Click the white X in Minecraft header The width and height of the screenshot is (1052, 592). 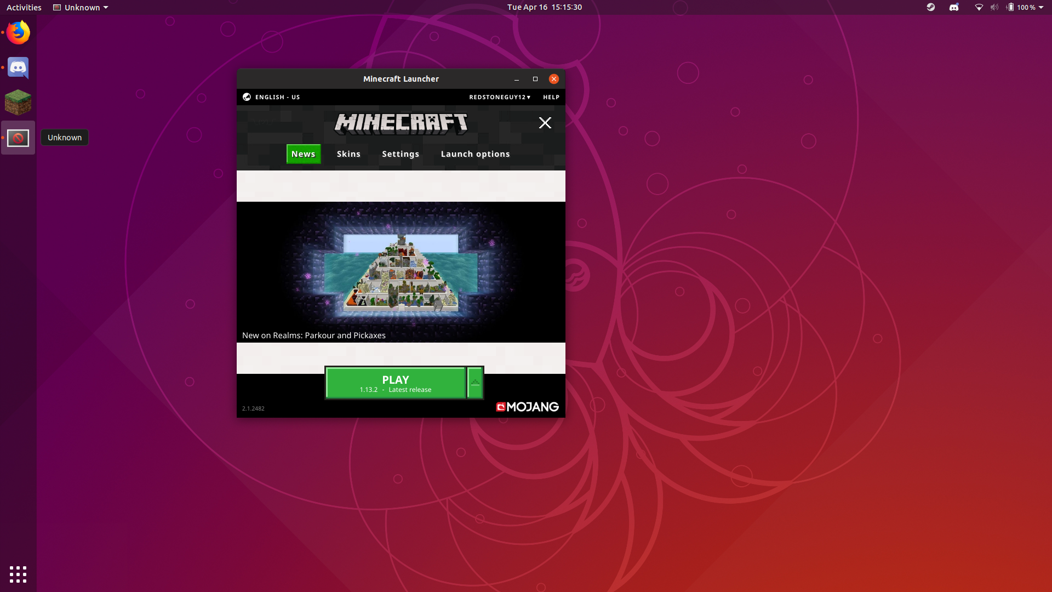[x=545, y=123]
